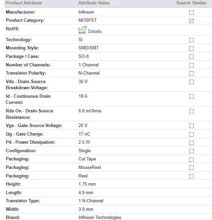Click the '17 nC' gate charge value
The image size is (212, 220).
84,134
